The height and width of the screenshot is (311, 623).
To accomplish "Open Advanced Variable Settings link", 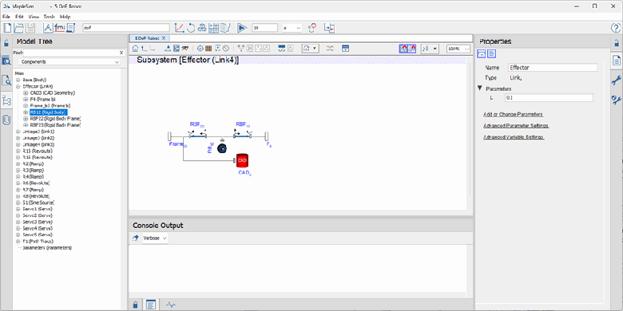I will pyautogui.click(x=514, y=137).
